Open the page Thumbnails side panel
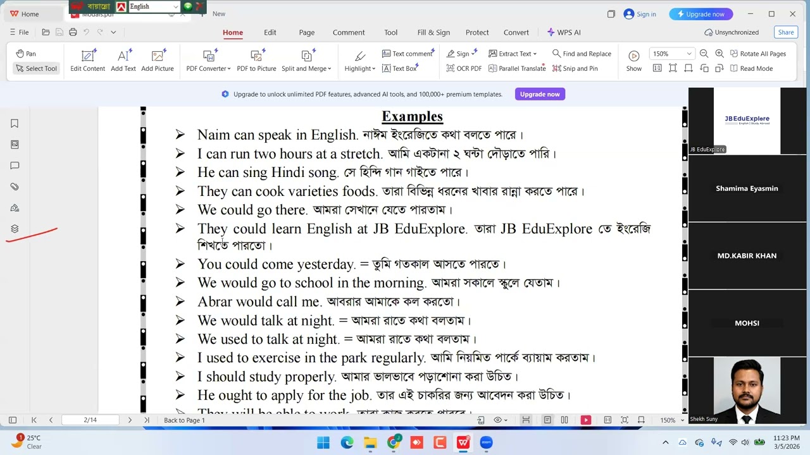This screenshot has width=810, height=455. point(15,145)
